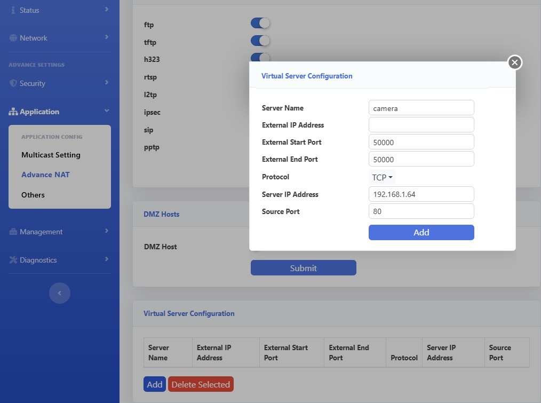The width and height of the screenshot is (541, 403).
Task: Click the Management briefcase icon
Action: 13,232
